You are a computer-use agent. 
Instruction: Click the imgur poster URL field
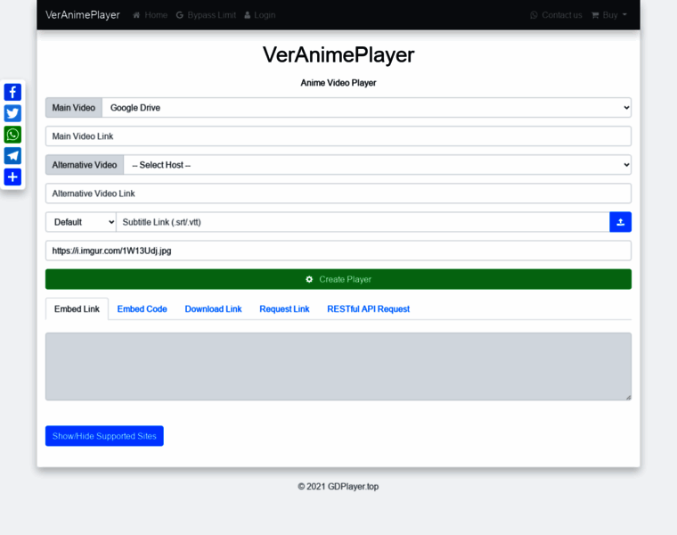click(x=338, y=251)
